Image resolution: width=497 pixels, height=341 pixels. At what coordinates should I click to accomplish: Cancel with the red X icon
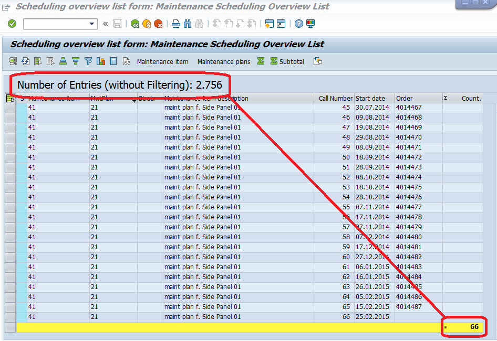pyautogui.click(x=158, y=24)
